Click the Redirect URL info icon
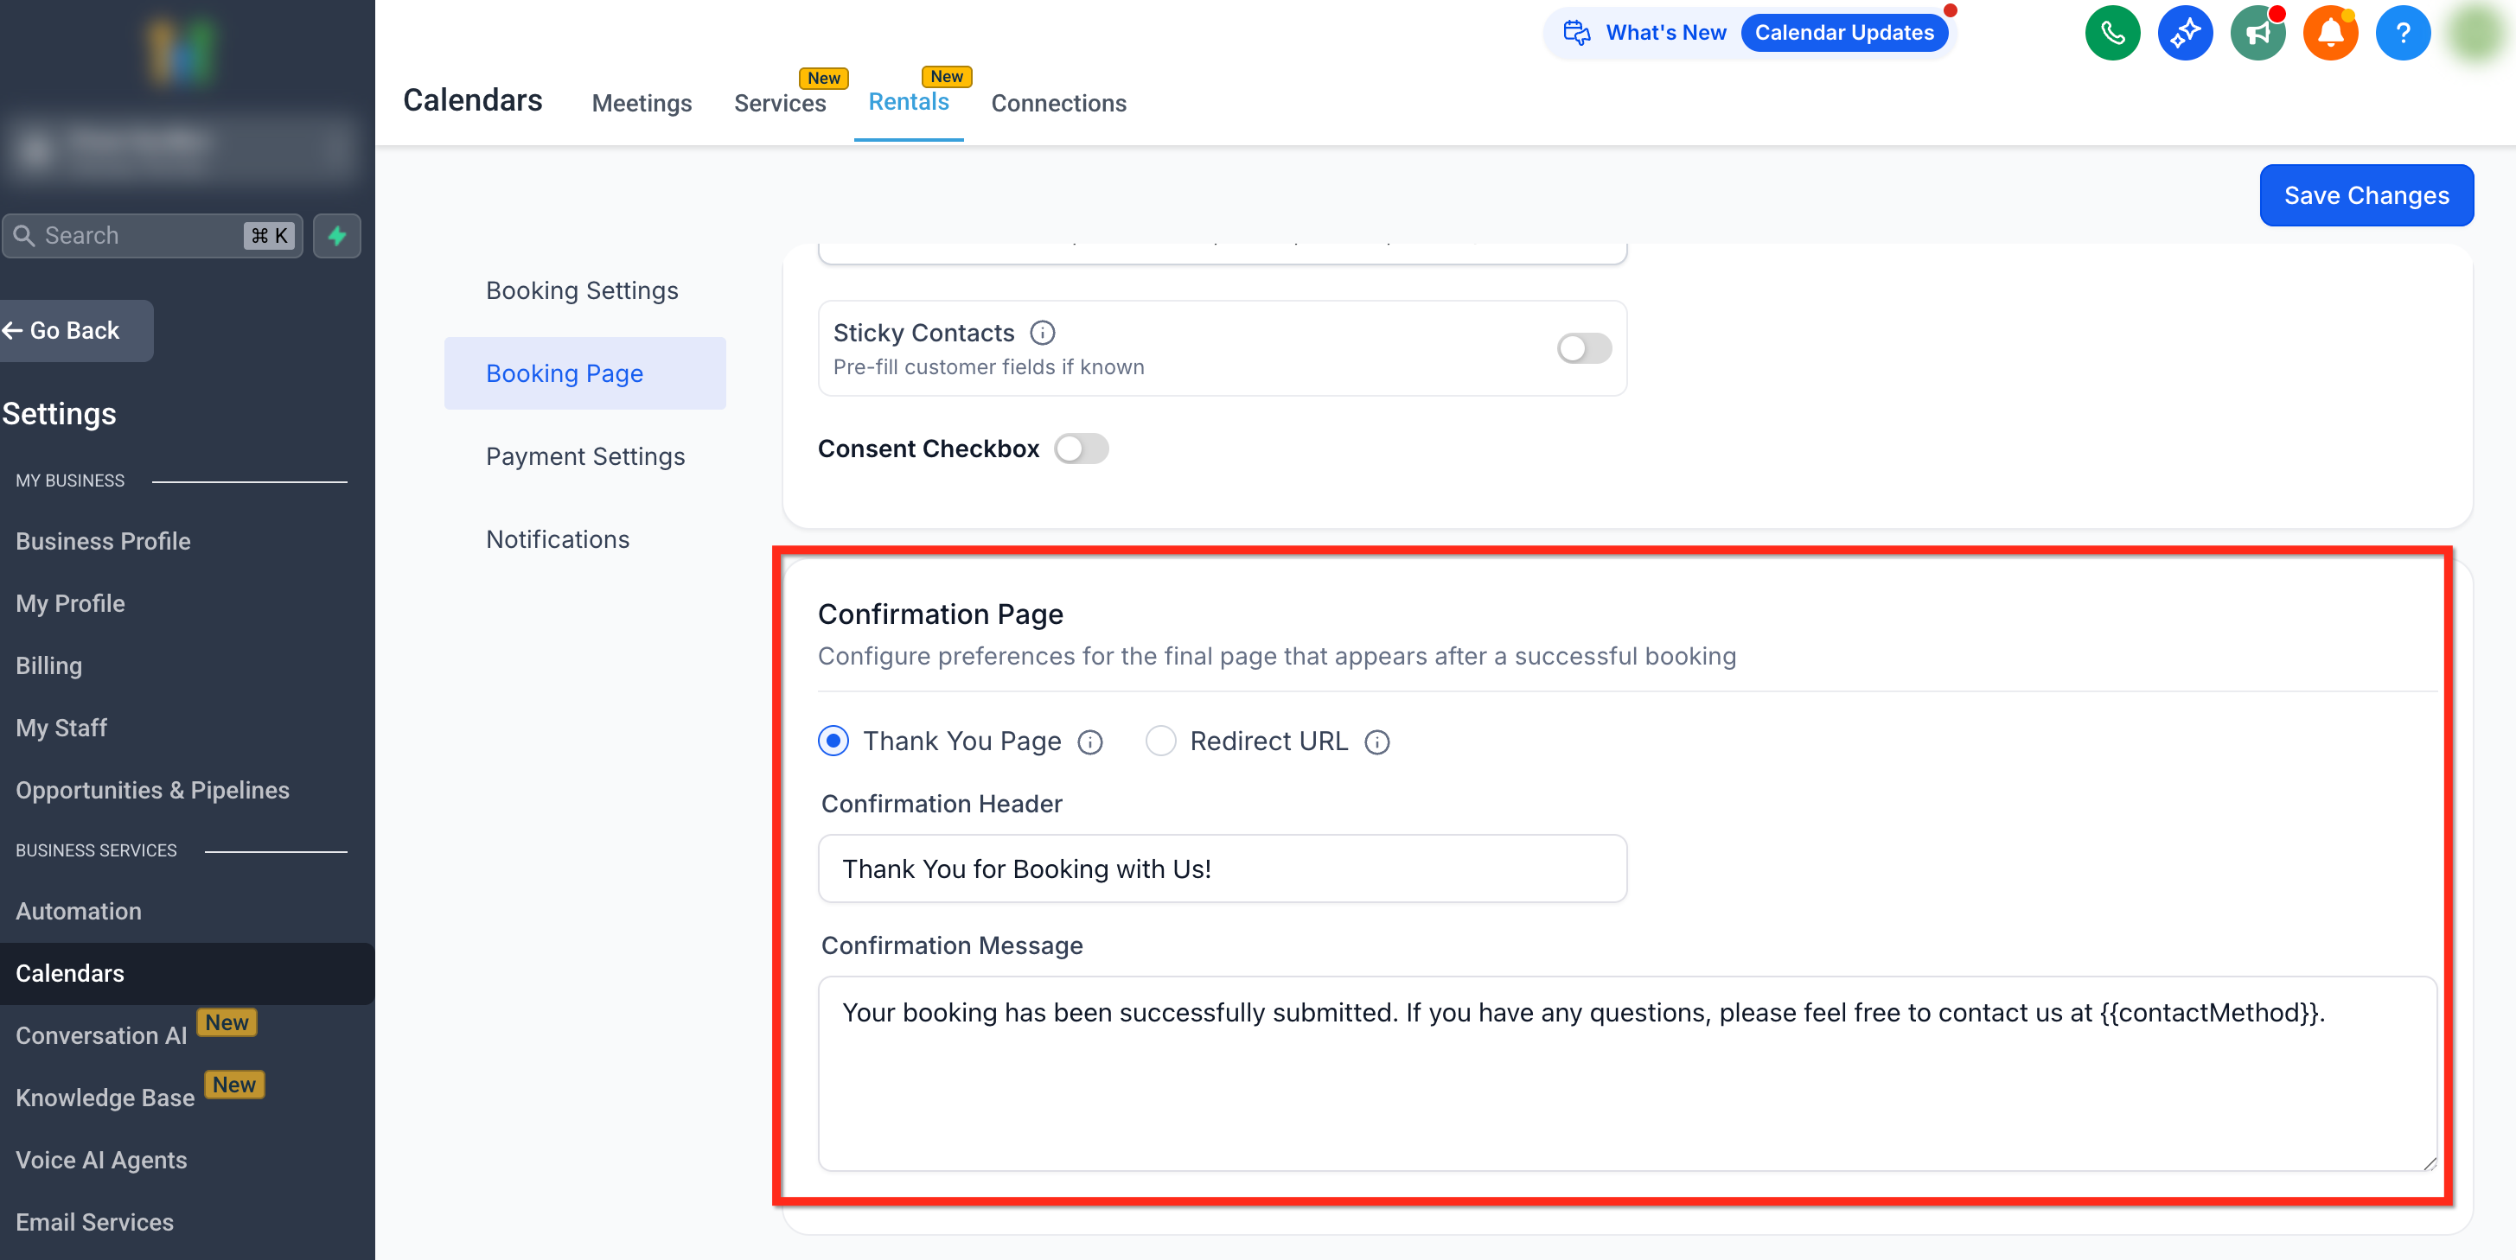Viewport: 2516px width, 1260px height. [x=1376, y=741]
